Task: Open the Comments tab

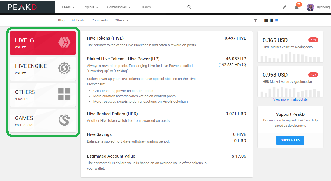Action: [x=100, y=20]
